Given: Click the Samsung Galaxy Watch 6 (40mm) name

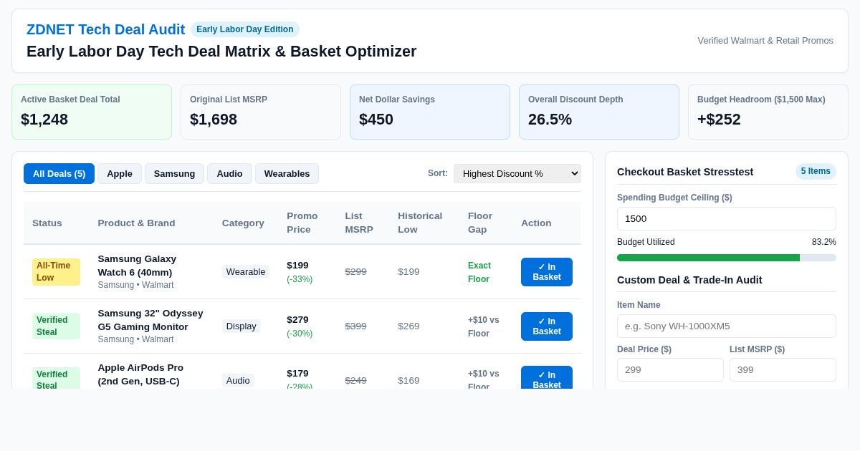Looking at the screenshot, I should [x=137, y=266].
